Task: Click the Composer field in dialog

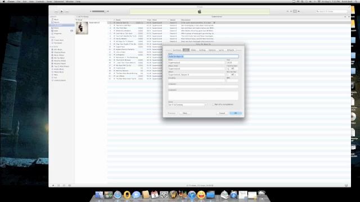Action: 203,86
